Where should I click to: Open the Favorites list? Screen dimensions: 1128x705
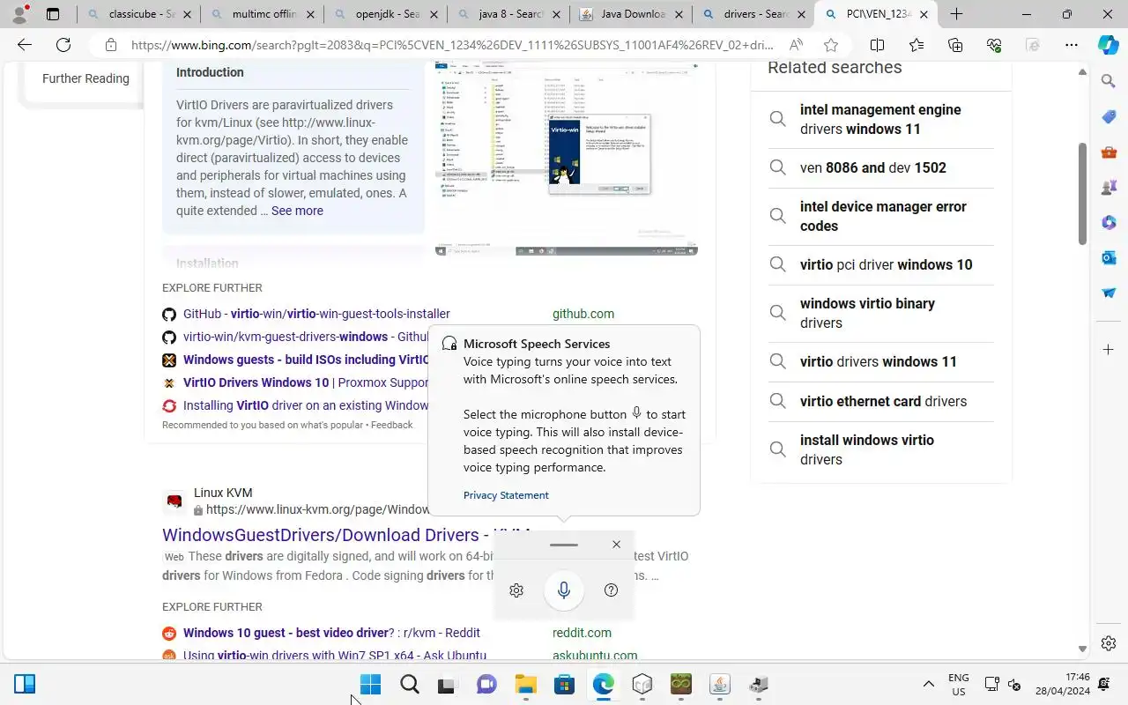916,45
